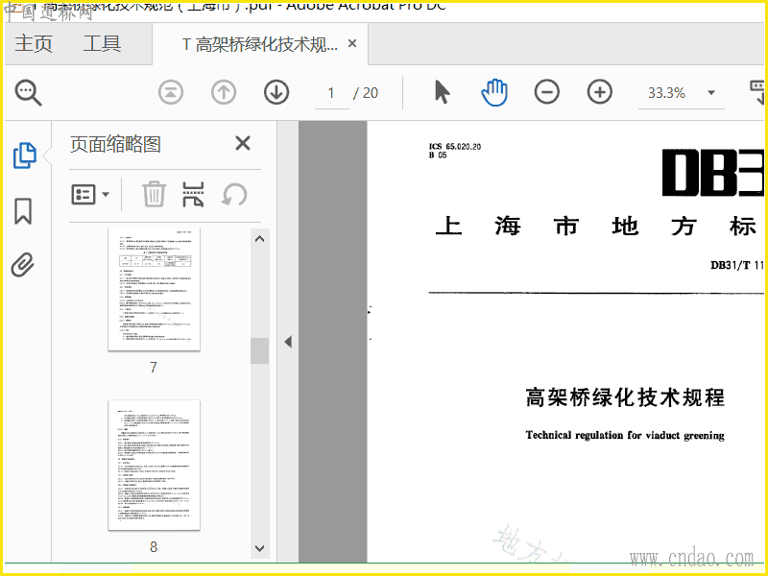Zoom in with the plus button
Screen dimensions: 768x576
tap(599, 92)
